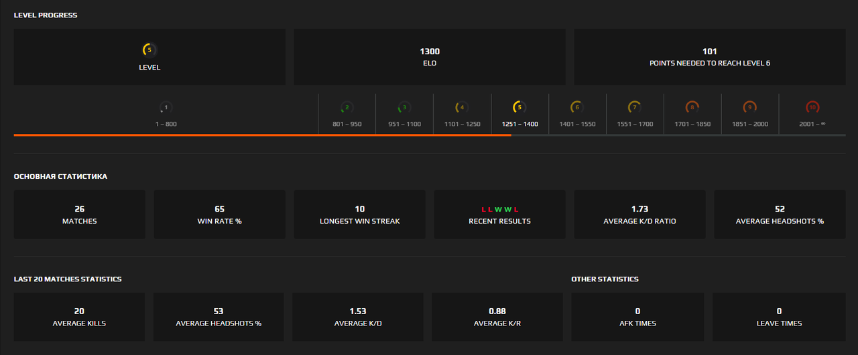Click the level 2 badge icon
This screenshot has height=355, width=858.
coord(347,107)
